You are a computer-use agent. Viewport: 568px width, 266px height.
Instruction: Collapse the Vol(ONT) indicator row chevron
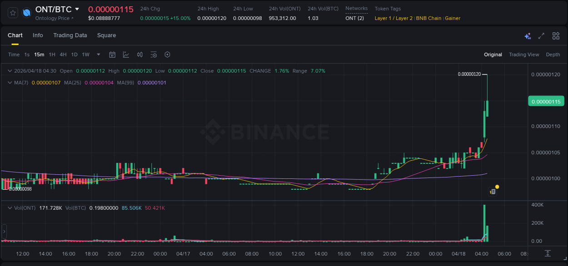(10, 208)
